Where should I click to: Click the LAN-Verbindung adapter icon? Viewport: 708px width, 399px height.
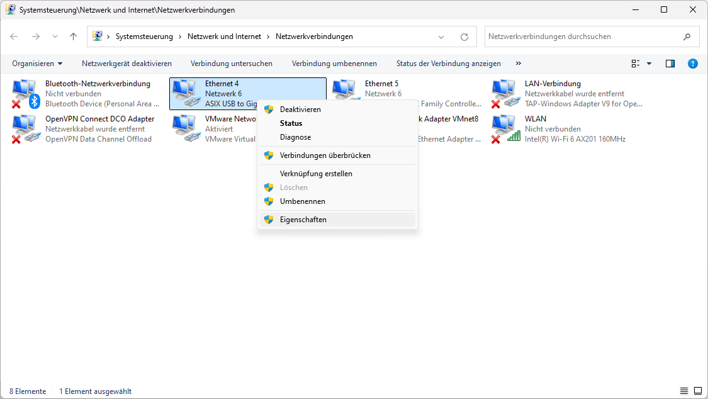tap(505, 93)
